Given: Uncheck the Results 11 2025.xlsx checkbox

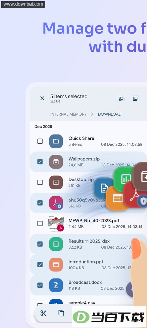Looking at the screenshot, I should (40, 244).
